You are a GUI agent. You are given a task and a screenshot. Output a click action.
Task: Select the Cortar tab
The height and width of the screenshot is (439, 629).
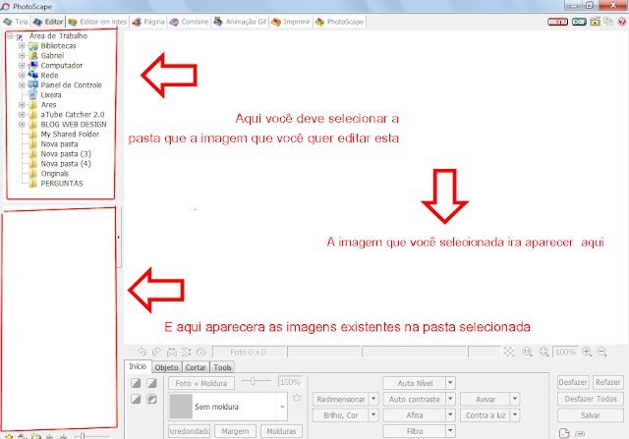[196, 367]
